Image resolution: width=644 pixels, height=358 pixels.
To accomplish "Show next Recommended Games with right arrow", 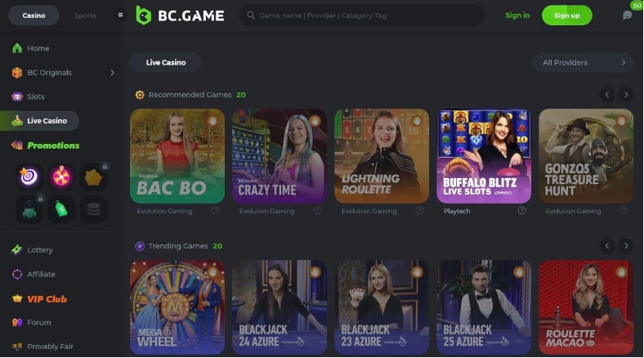I will [x=626, y=95].
